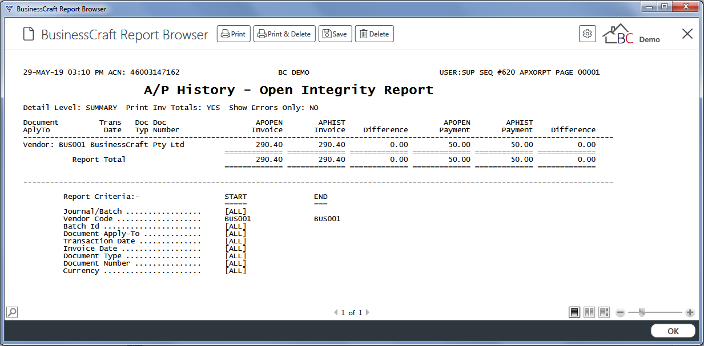Click 'Invoice Date' criteria label

coord(90,249)
